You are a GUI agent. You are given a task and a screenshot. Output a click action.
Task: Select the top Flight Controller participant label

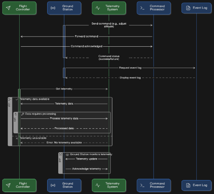click(x=23, y=8)
